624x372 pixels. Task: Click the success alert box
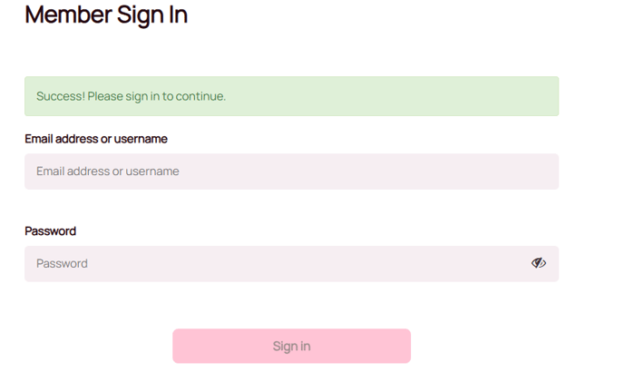[x=291, y=96]
